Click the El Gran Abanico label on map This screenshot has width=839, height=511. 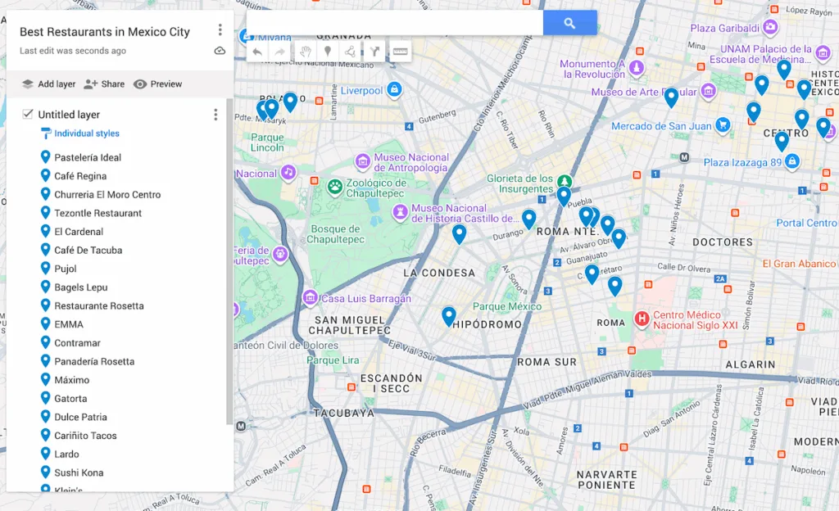tap(799, 264)
